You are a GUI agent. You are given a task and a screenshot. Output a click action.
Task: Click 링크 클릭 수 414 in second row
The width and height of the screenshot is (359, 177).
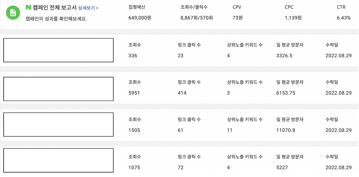pyautogui.click(x=182, y=93)
